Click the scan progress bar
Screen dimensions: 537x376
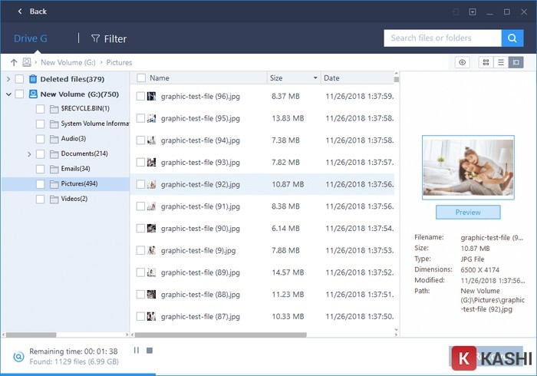[78, 374]
